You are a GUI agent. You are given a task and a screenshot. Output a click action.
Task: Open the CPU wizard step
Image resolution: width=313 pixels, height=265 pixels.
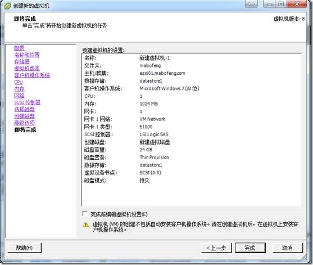pyautogui.click(x=19, y=82)
